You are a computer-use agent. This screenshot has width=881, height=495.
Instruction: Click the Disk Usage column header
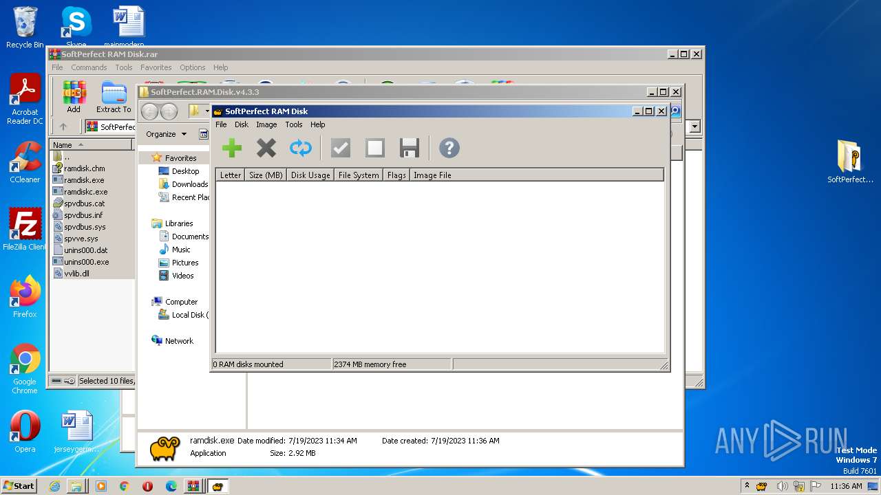coord(310,175)
